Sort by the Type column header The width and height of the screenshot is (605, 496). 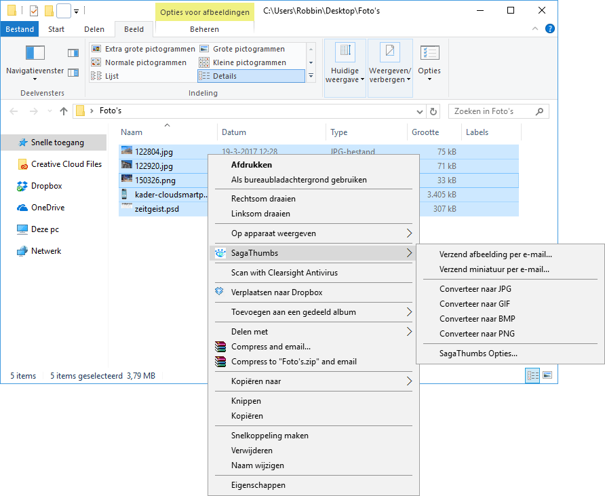pyautogui.click(x=338, y=132)
